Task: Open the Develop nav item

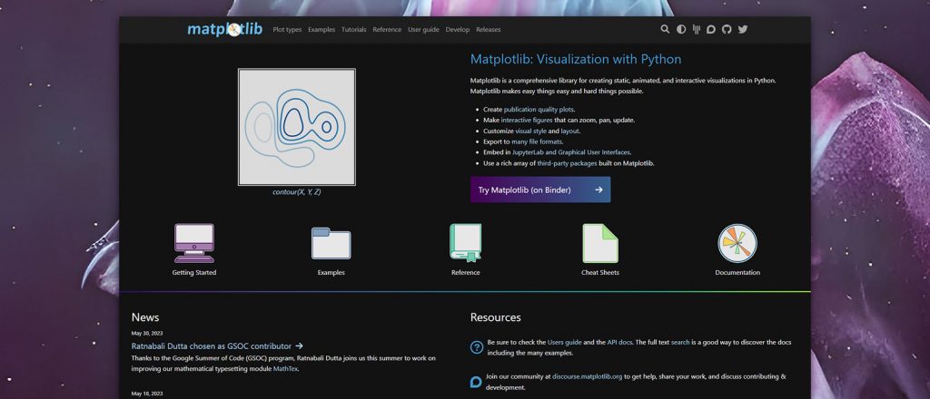Action: point(458,30)
